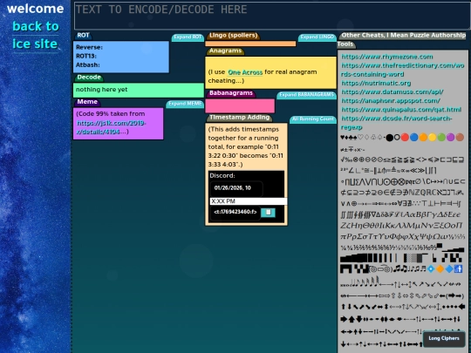Image resolution: width=471 pixels, height=353 pixels.
Task: Click the Decode section tab label
Action: point(89,78)
